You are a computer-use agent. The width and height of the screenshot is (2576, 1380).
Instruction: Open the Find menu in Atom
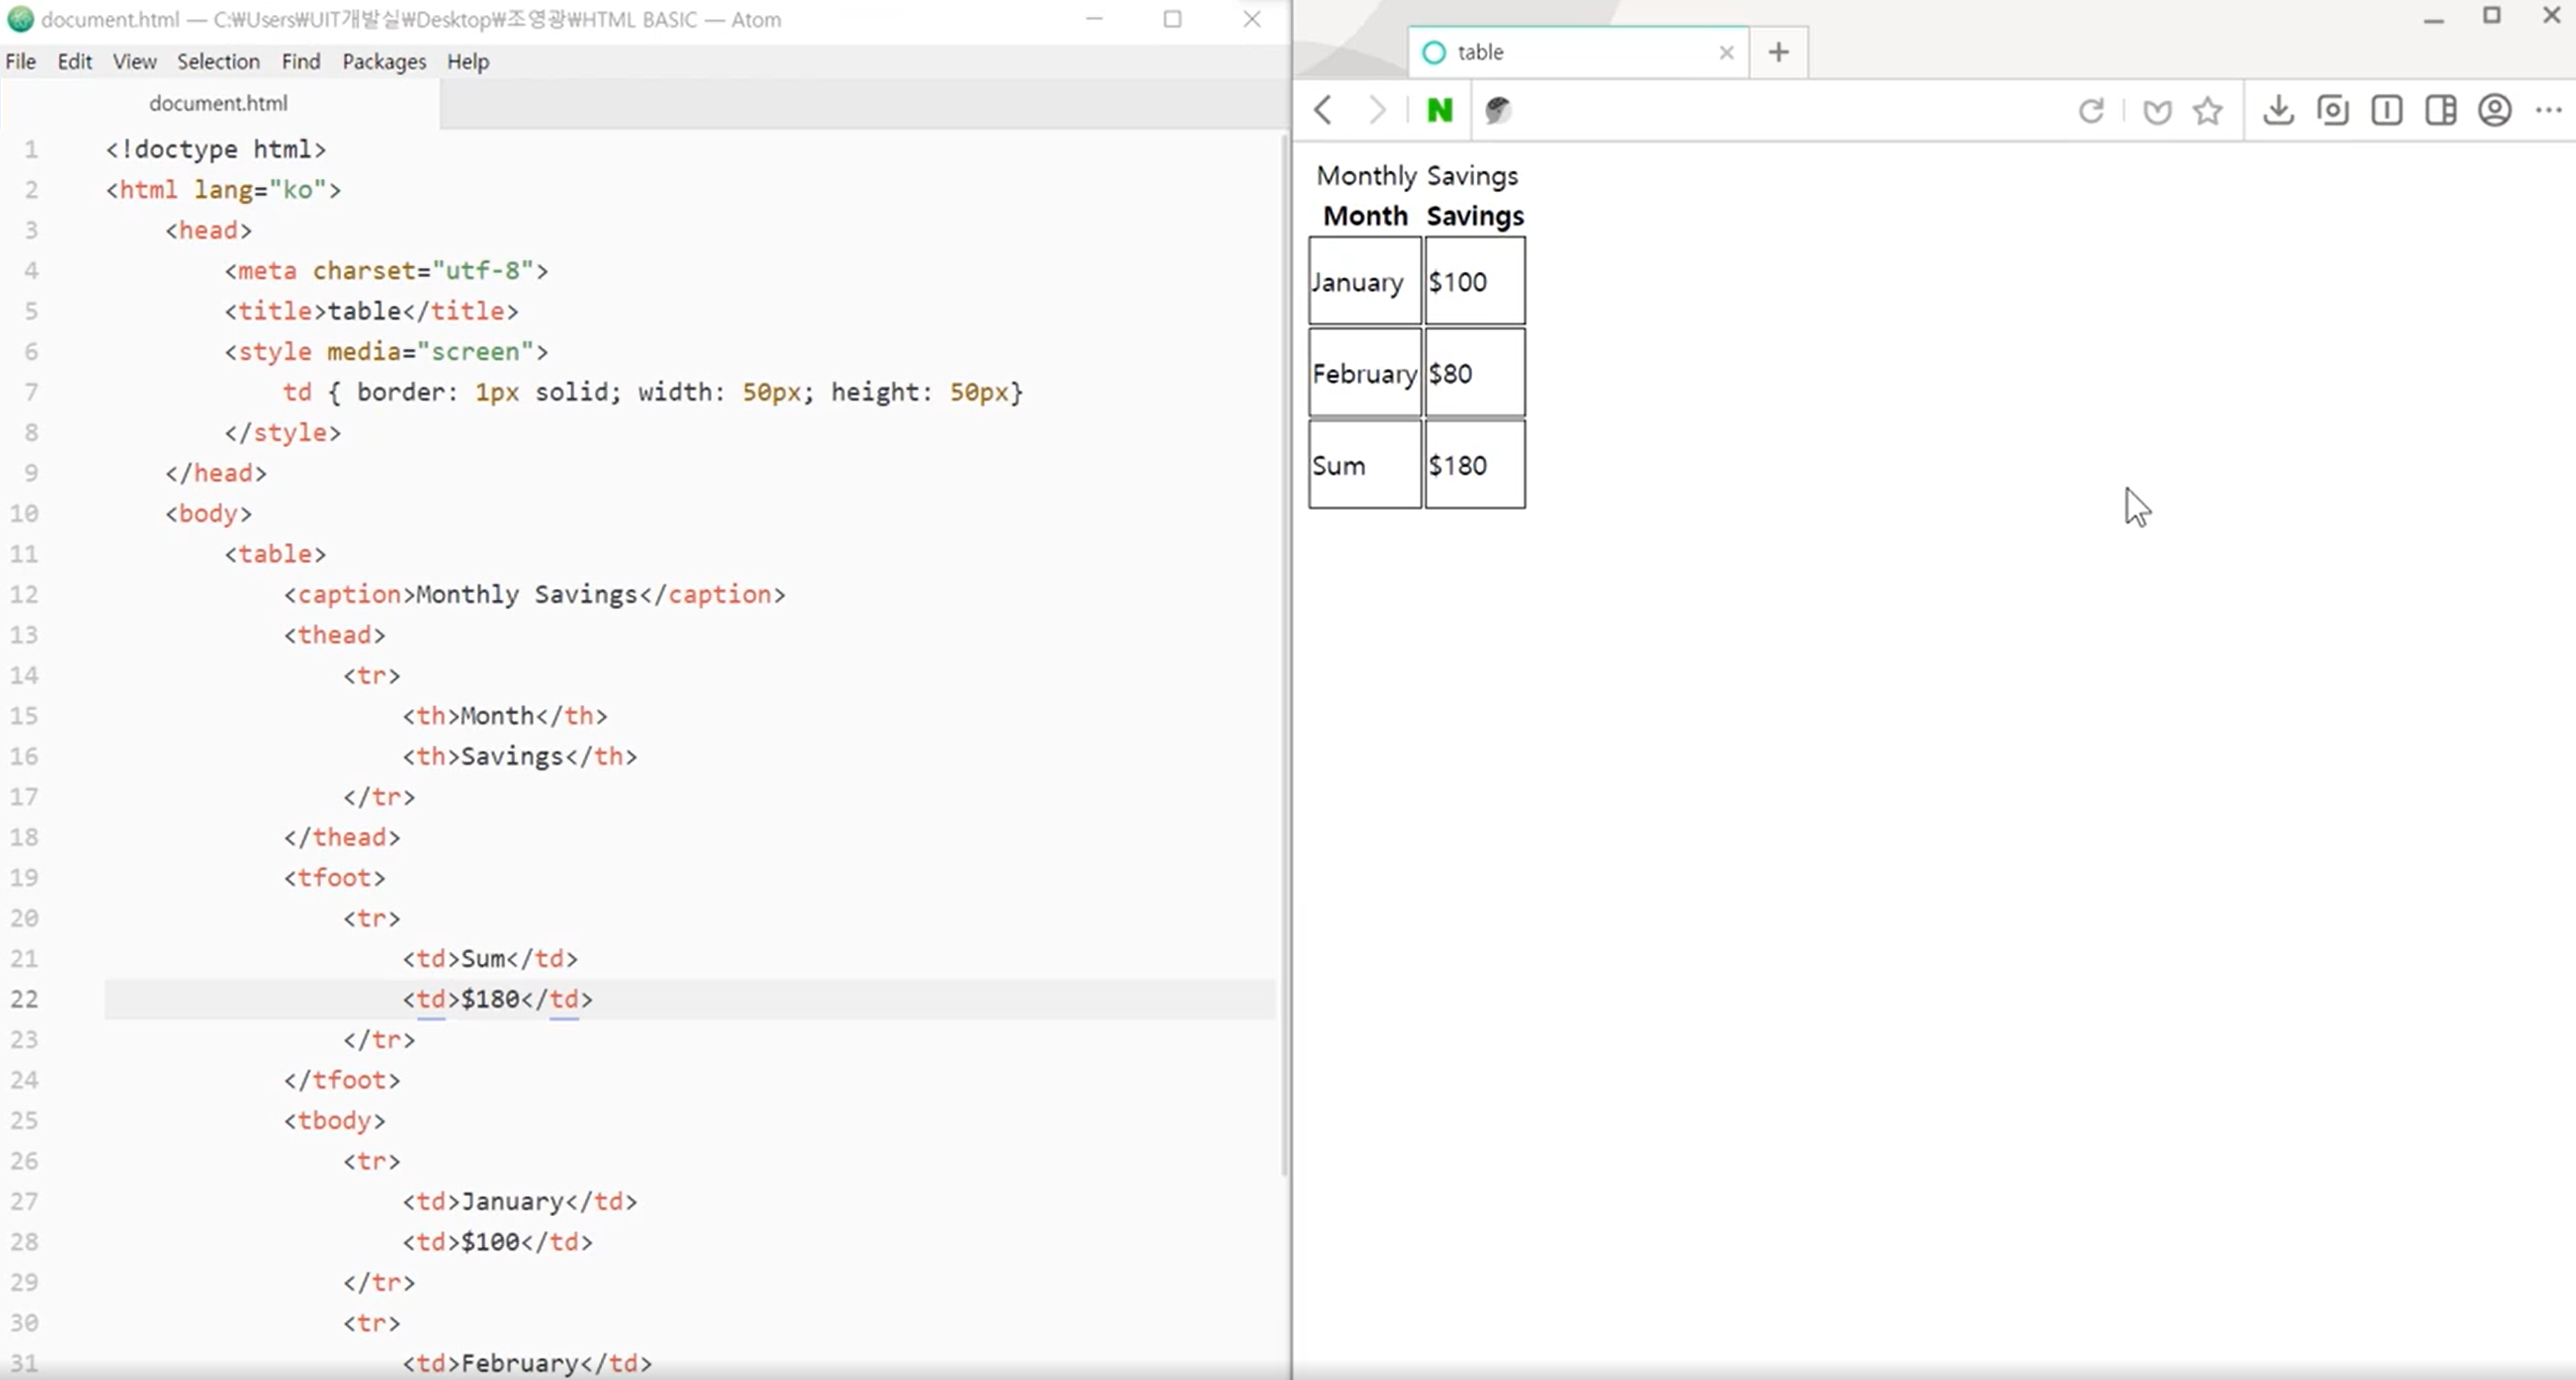coord(301,62)
